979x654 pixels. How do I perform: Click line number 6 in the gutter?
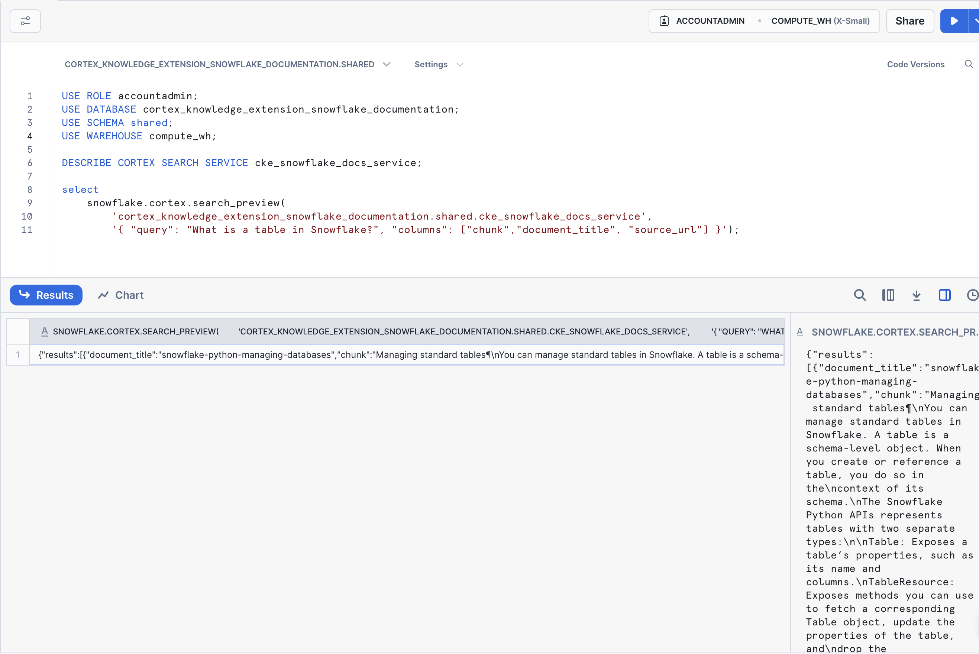(x=30, y=163)
